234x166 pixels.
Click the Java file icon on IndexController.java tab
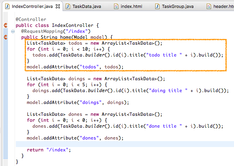pyautogui.click(x=7, y=6)
